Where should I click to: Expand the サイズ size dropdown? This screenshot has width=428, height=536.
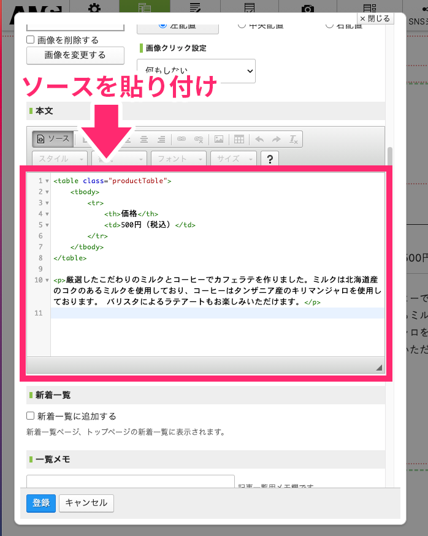click(233, 159)
